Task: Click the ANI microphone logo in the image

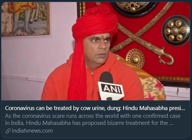Action: point(112,89)
